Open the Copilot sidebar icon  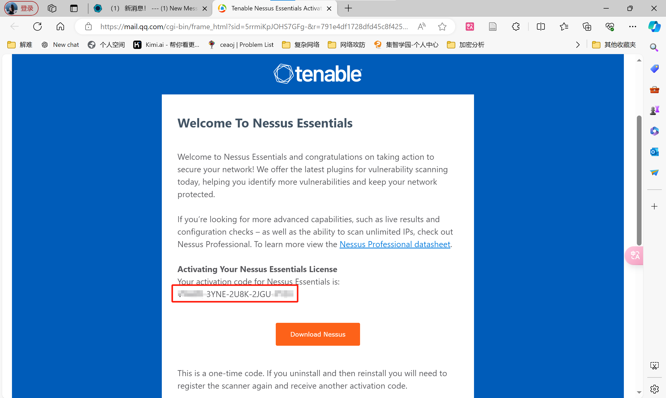654,27
